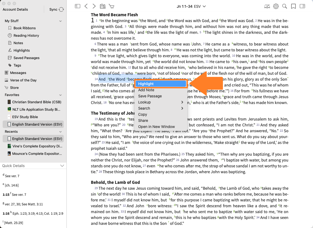
Task: Go forward with the right arrow
Action: coord(94,6)
